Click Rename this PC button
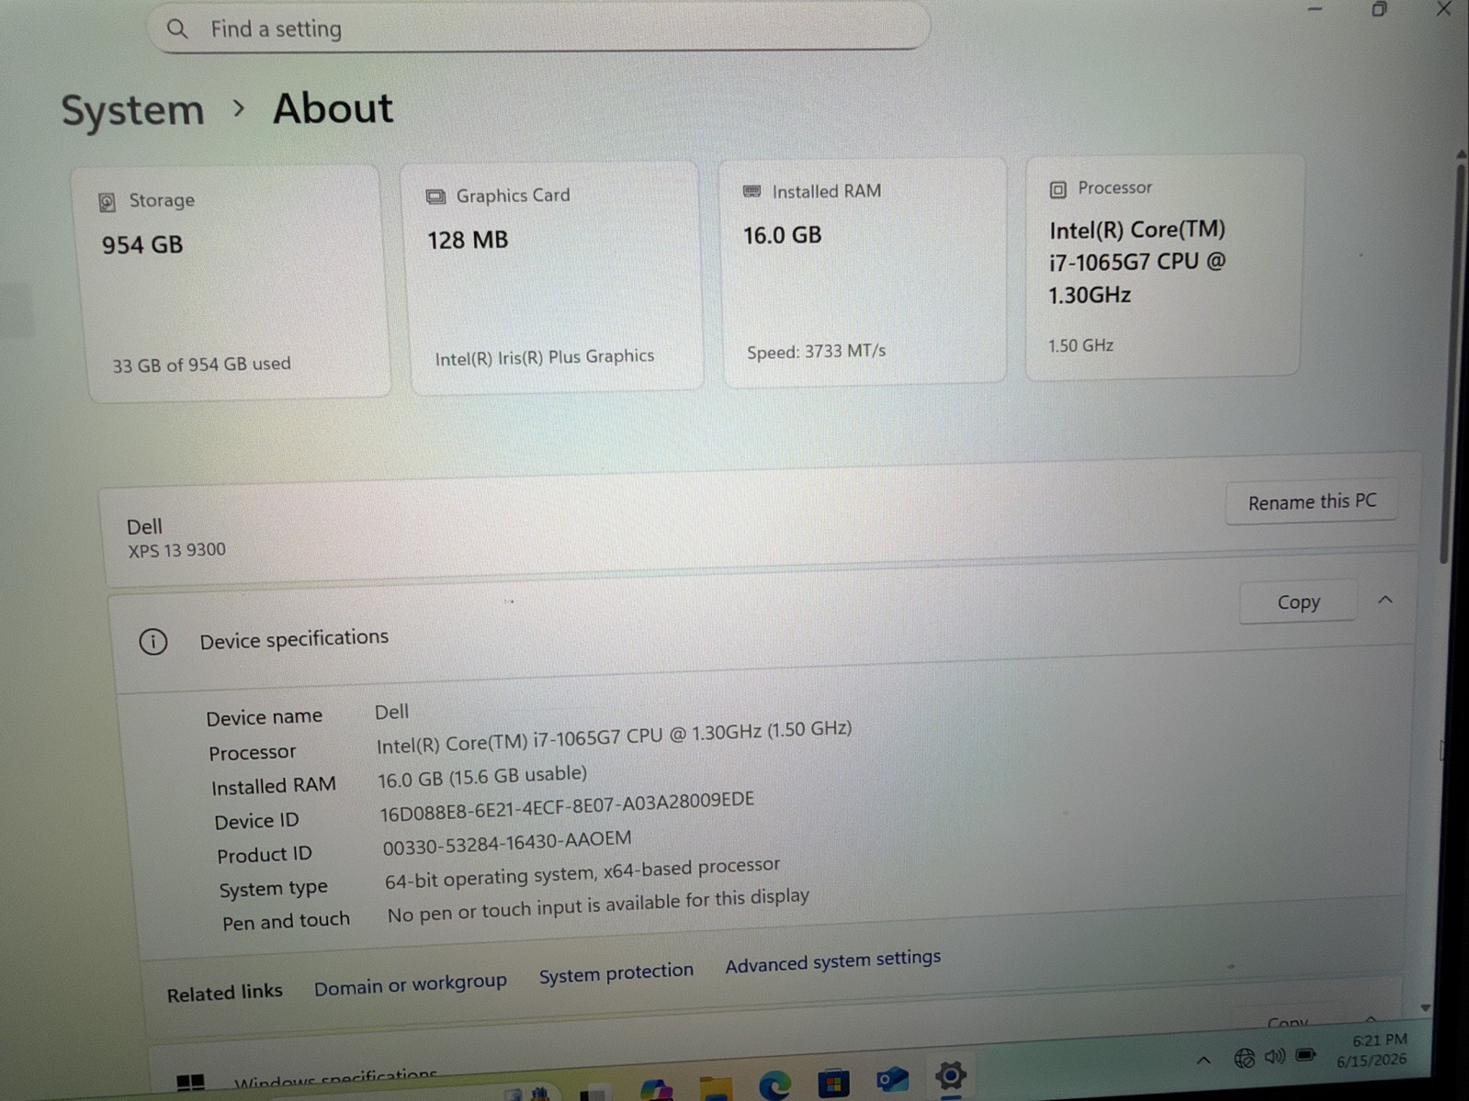1469x1101 pixels. tap(1311, 501)
